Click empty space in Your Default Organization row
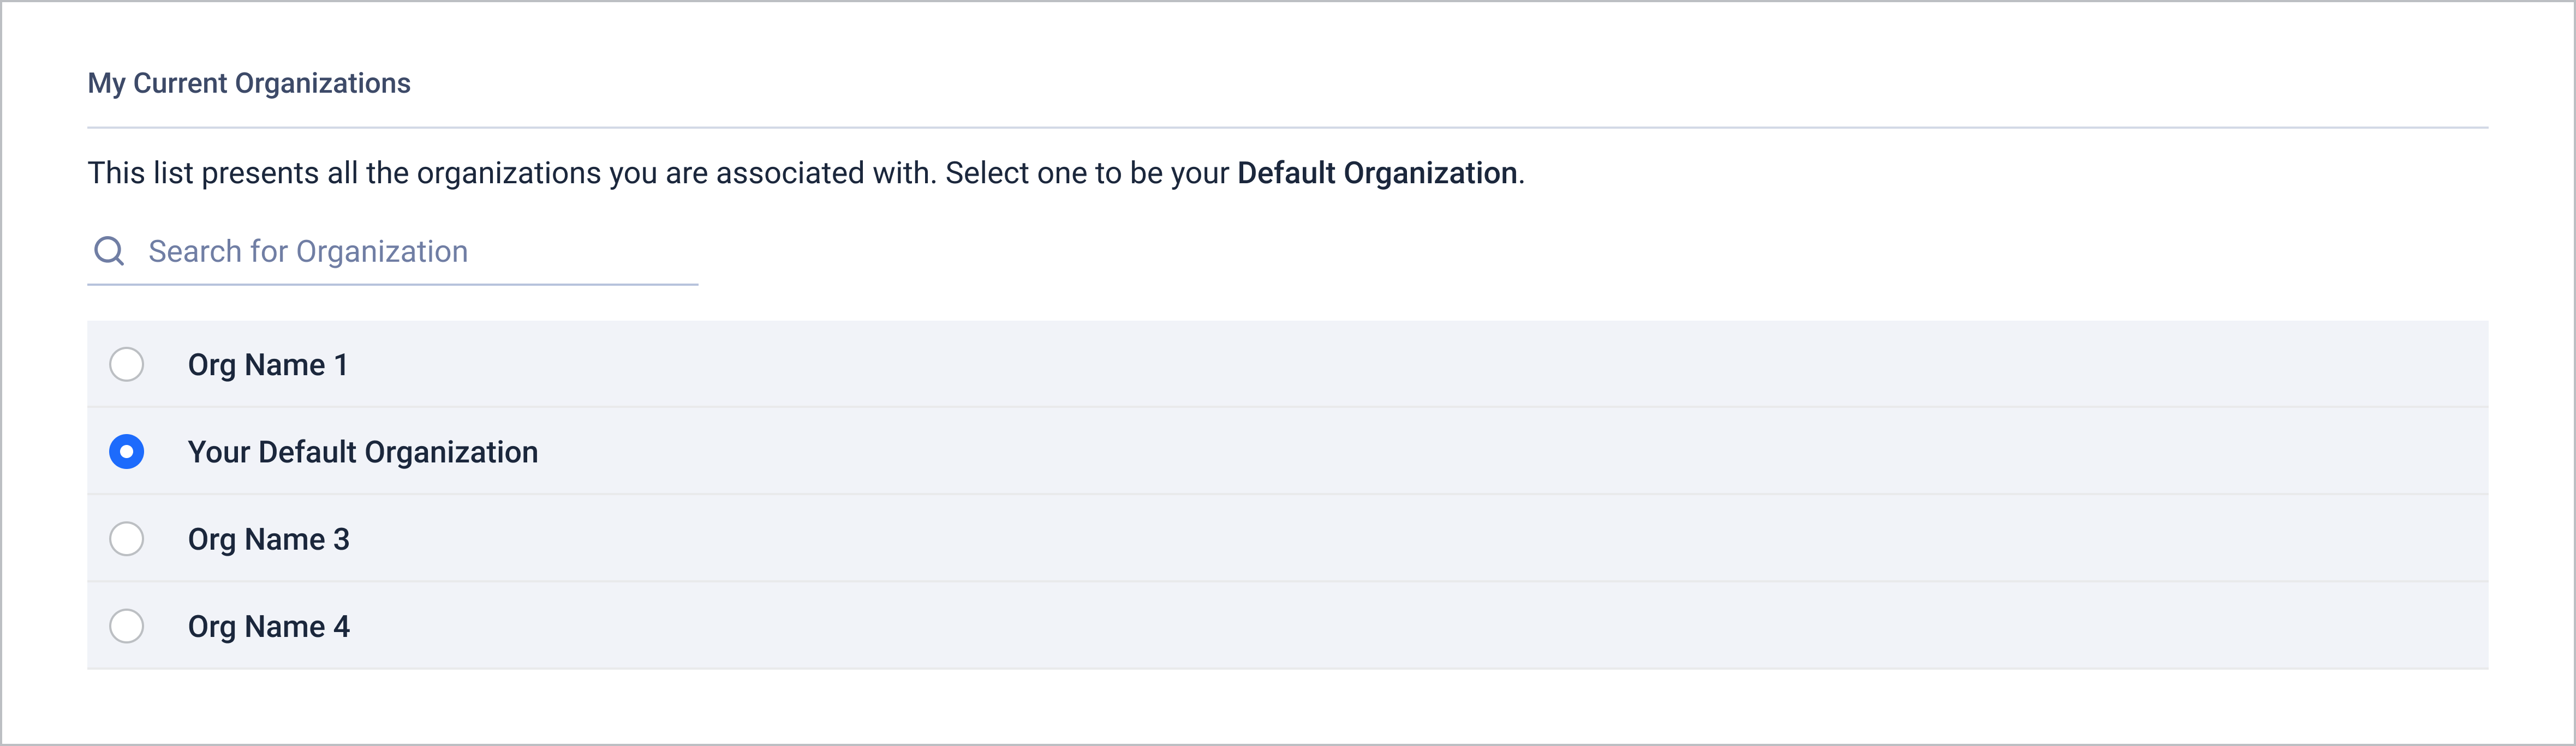Viewport: 2576px width, 746px height. tap(1400, 452)
